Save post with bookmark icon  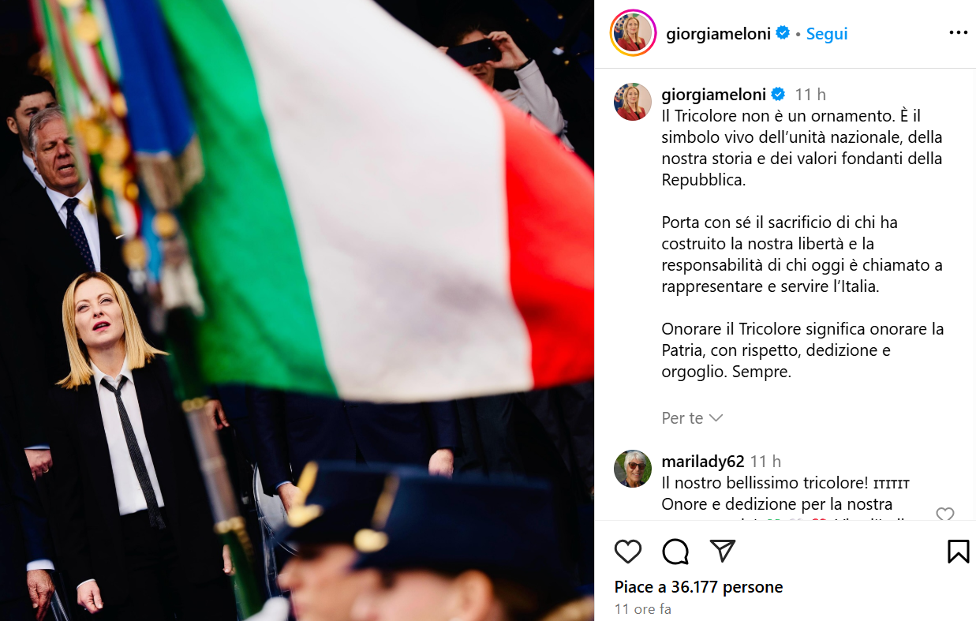(958, 552)
